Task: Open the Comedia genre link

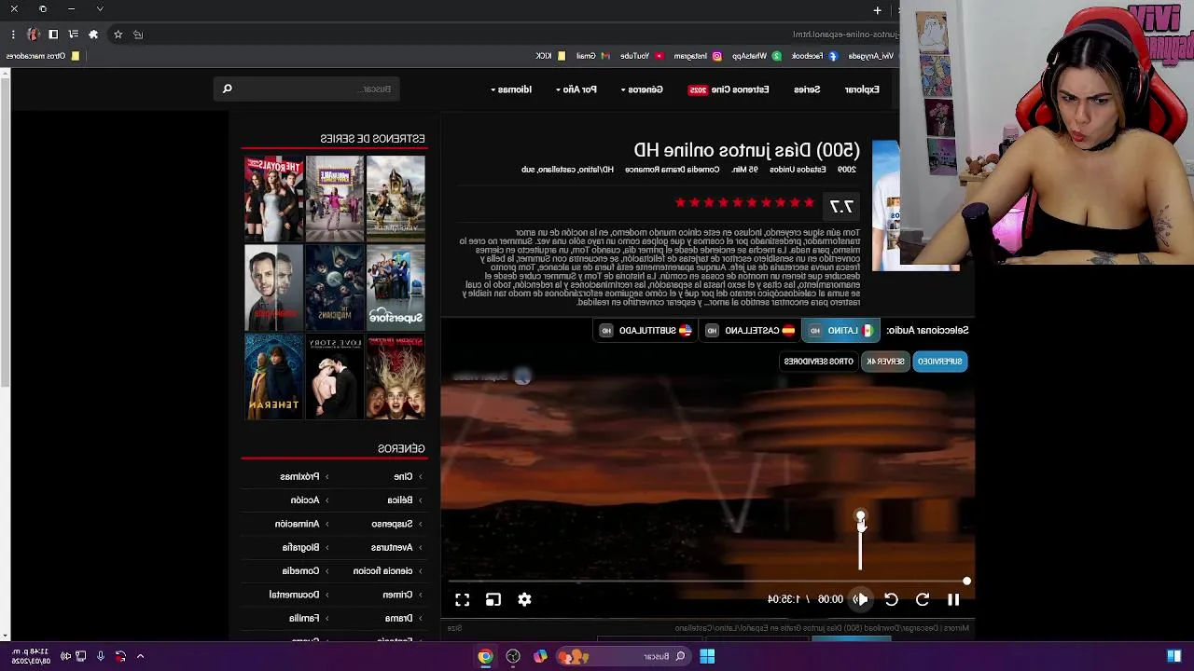Action: 300,570
